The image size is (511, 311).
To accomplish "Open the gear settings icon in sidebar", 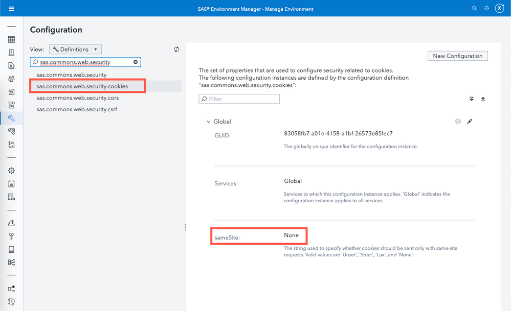I will pos(11,171).
